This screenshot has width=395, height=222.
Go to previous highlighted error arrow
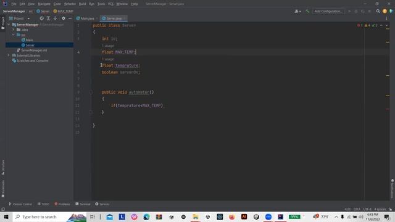click(x=381, y=25)
